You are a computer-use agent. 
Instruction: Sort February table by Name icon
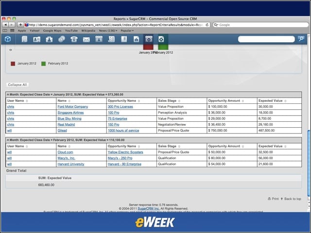tap(69, 147)
